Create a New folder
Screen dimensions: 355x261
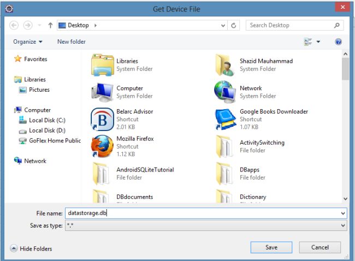(72, 41)
